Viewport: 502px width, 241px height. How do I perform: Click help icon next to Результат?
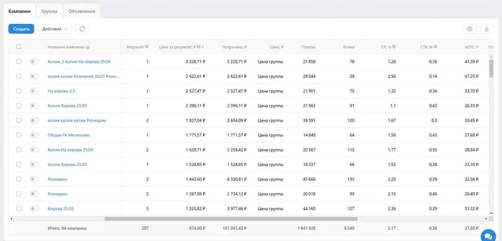147,47
